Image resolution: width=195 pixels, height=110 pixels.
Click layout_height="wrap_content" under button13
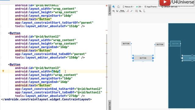[46, 75]
